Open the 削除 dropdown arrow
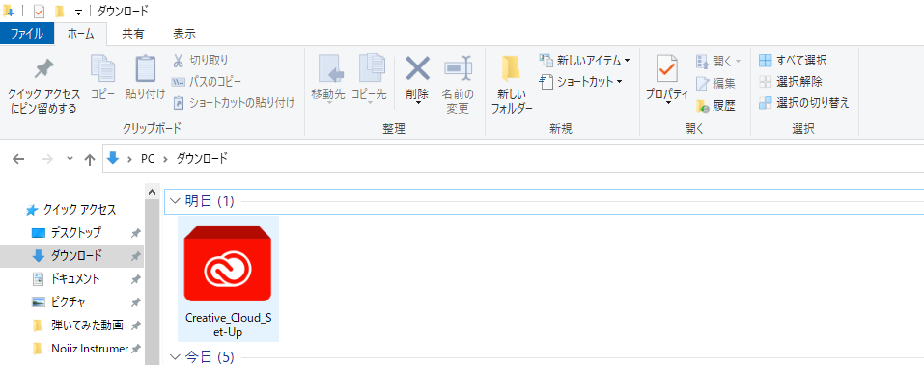The height and width of the screenshot is (365, 924). tap(417, 103)
